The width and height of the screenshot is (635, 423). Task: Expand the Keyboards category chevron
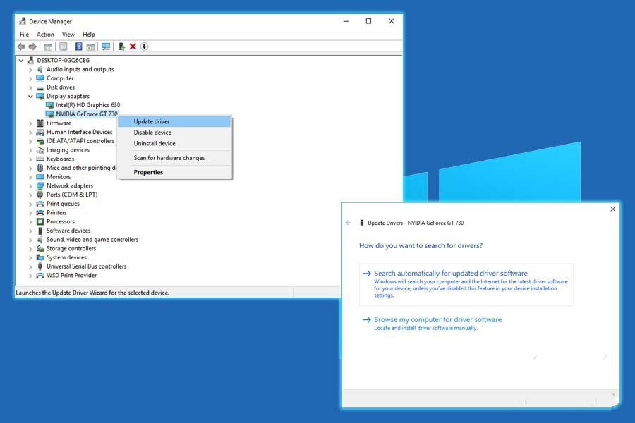coord(30,159)
